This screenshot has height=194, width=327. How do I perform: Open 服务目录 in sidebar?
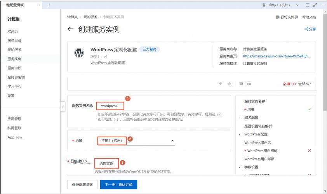coord(14,40)
